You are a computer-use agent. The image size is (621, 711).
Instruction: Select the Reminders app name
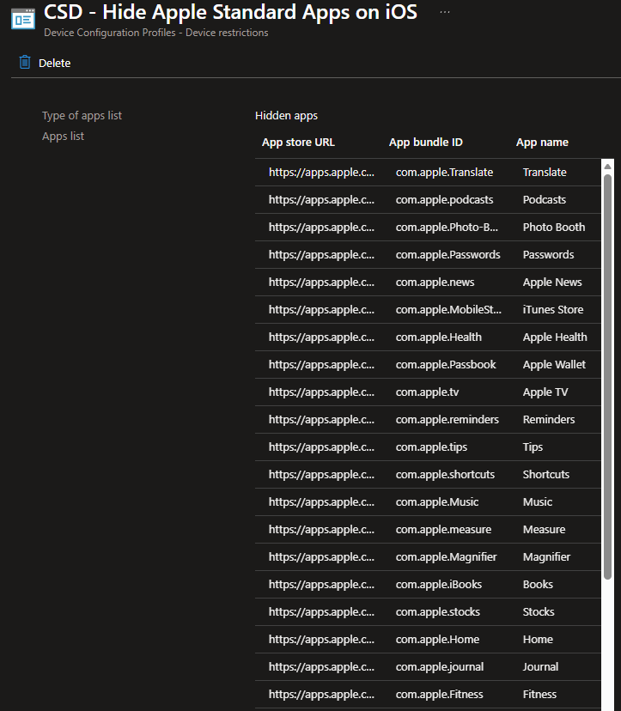(x=549, y=419)
